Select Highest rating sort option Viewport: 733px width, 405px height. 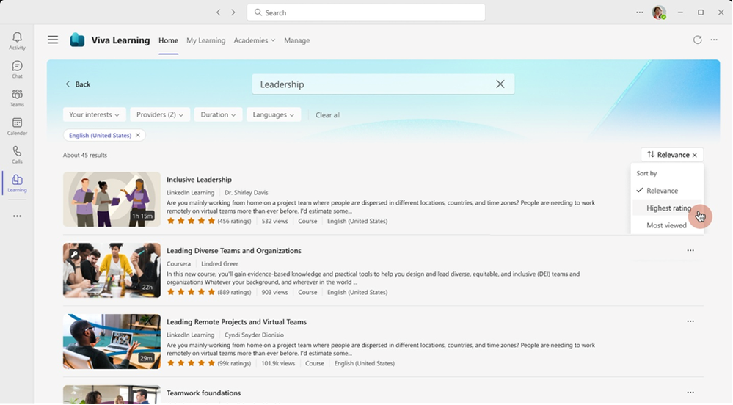(667, 208)
